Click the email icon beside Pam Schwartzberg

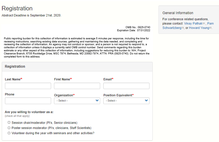[x=183, y=28]
